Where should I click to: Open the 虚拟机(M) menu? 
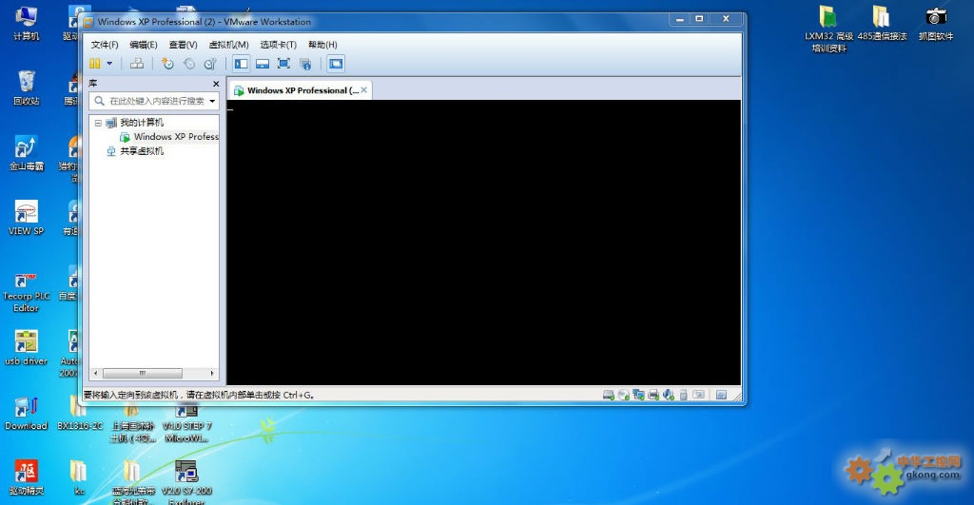click(x=228, y=45)
